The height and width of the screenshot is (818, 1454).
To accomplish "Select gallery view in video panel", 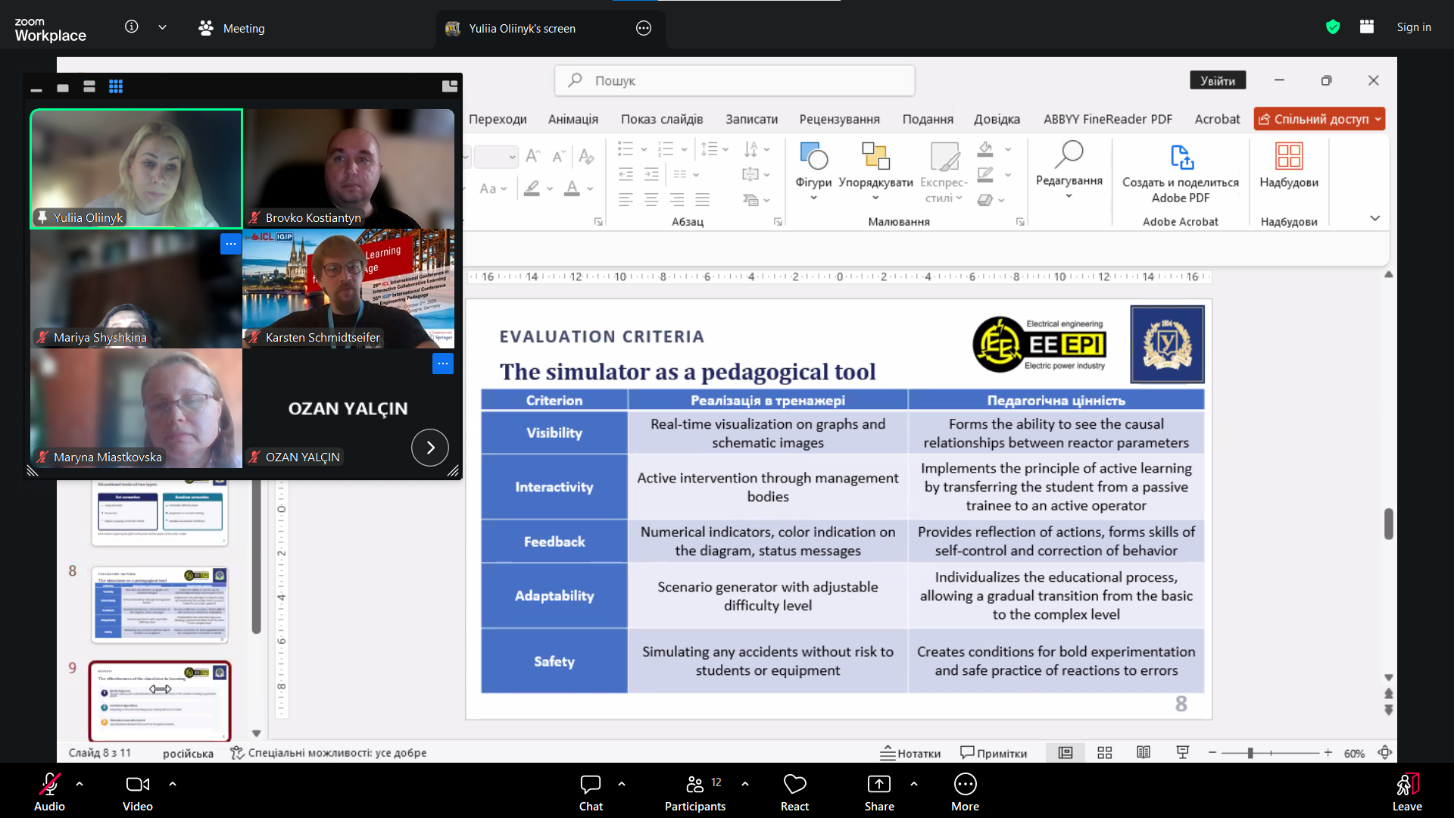I will pyautogui.click(x=116, y=86).
